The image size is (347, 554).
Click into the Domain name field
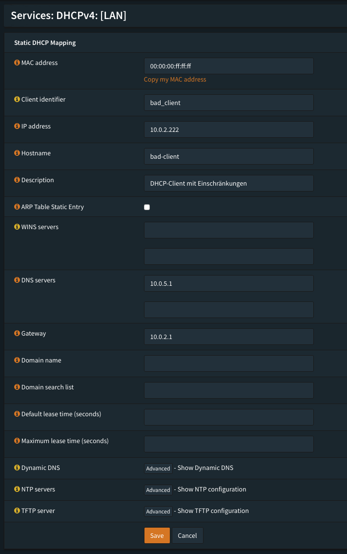tap(228, 363)
